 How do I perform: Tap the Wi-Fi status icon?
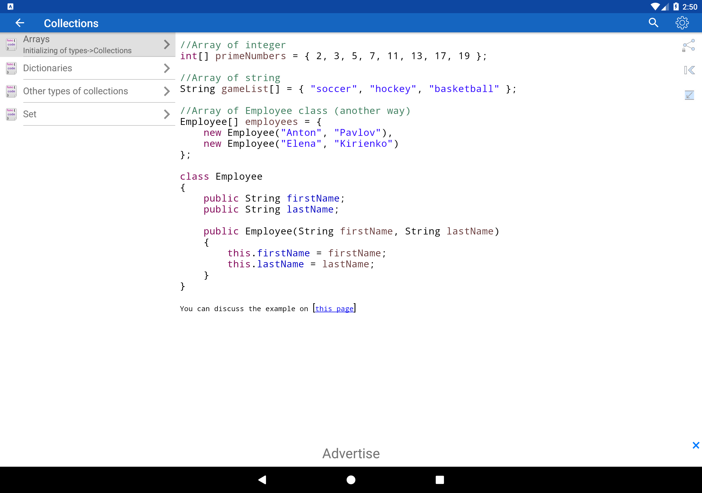coord(655,7)
